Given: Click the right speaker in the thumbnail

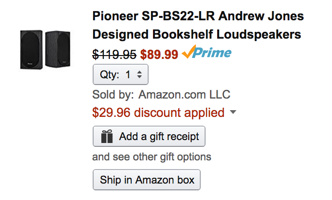Looking at the screenshot, I should coord(57,50).
